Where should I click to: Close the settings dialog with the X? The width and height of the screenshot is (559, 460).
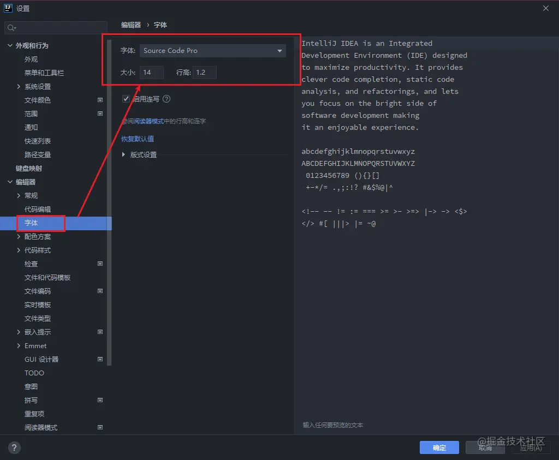point(545,8)
